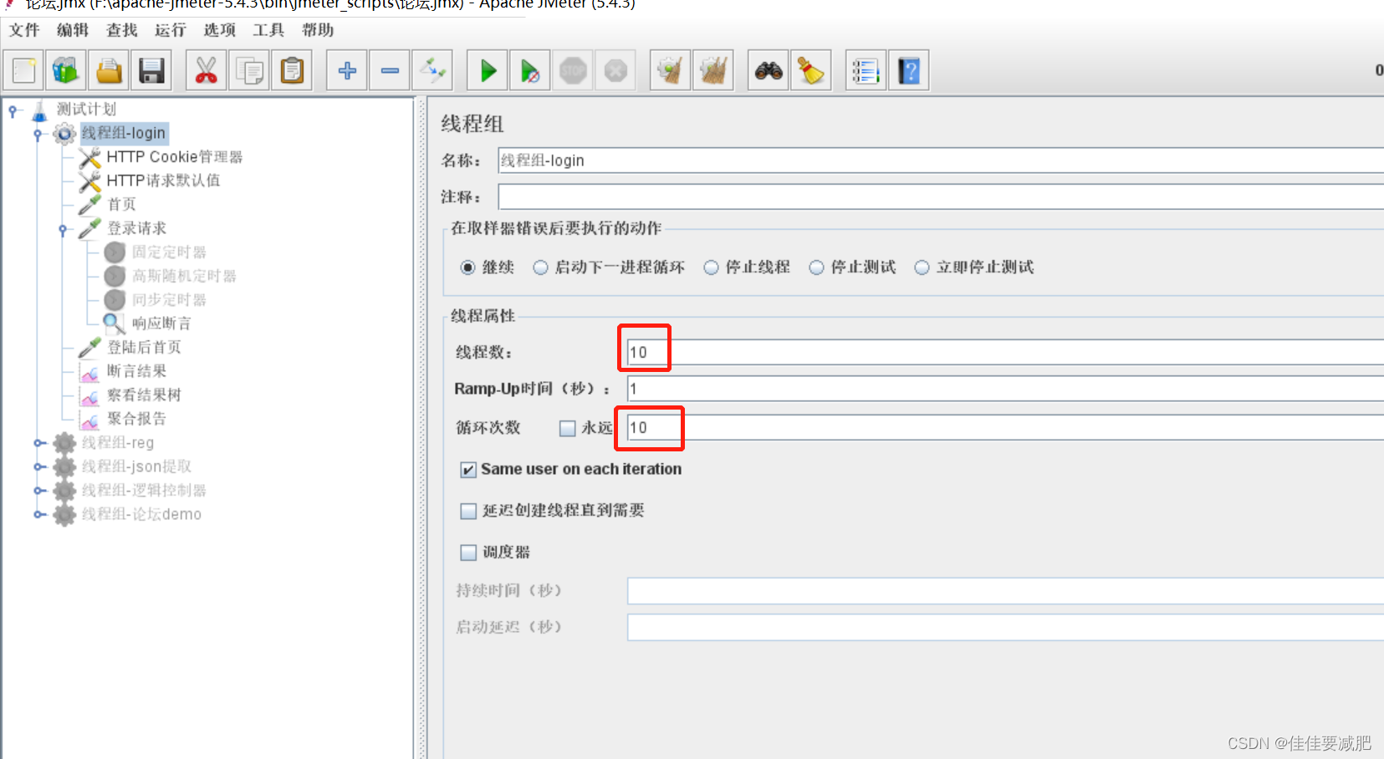Open the 运行 menu
Viewport: 1384px width, 759px height.
tap(171, 30)
